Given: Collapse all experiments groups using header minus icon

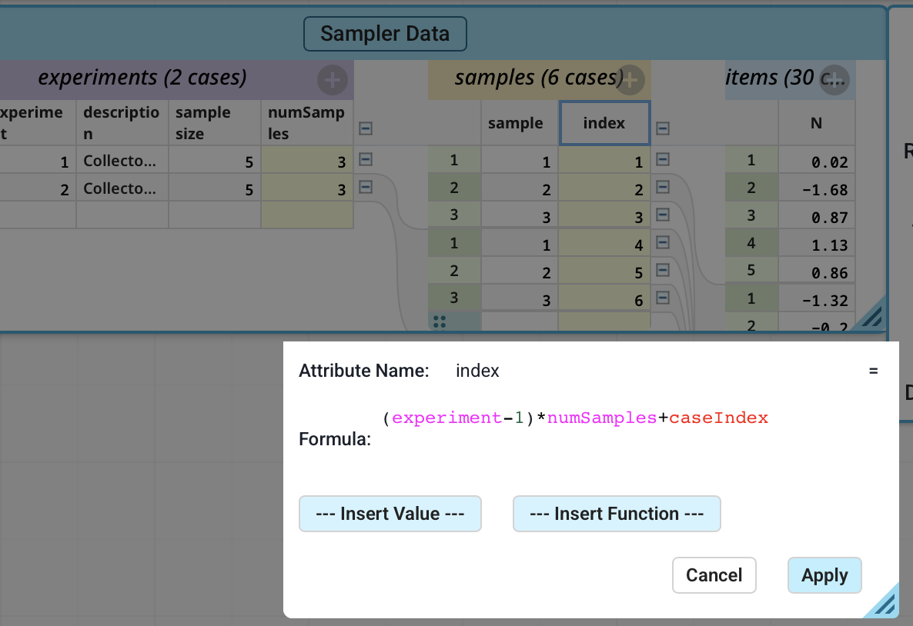Looking at the screenshot, I should tap(366, 129).
